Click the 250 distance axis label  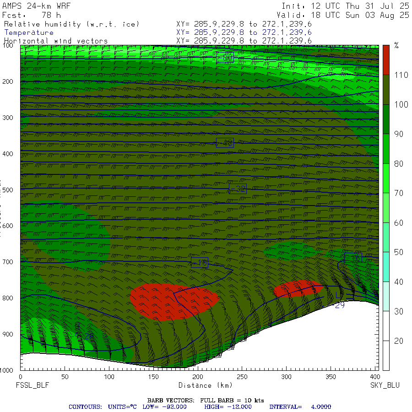point(242,377)
